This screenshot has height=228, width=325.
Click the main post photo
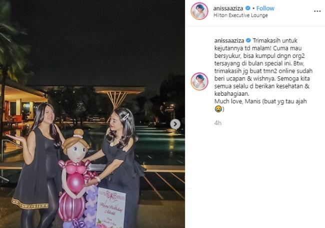[92, 114]
